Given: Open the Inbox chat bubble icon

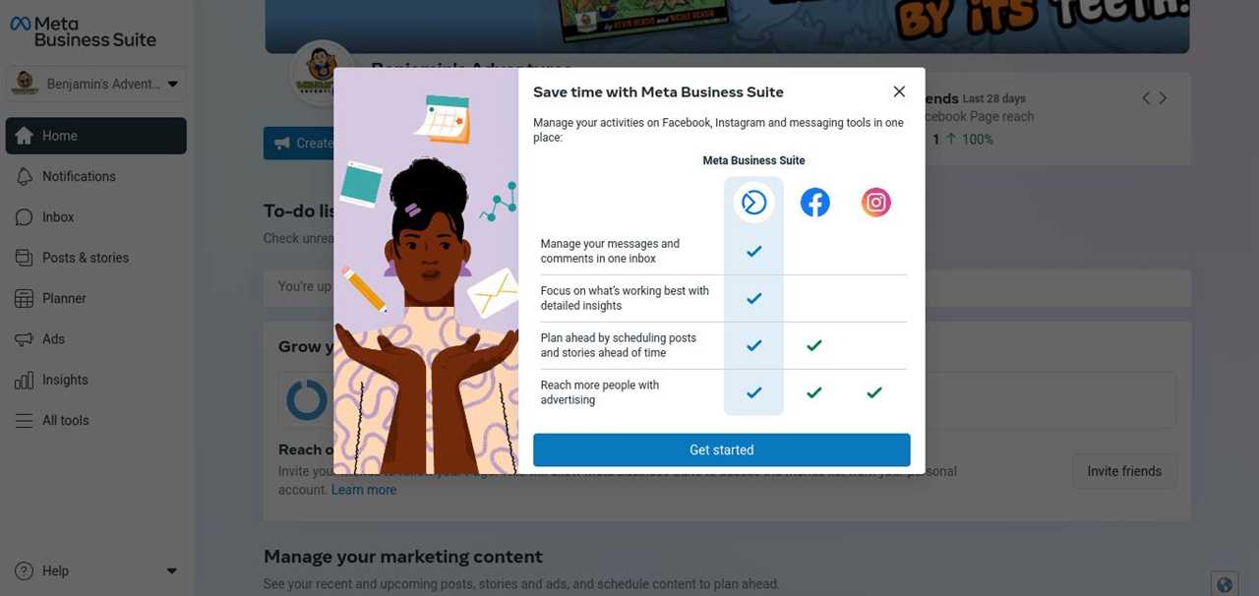Looking at the screenshot, I should [25, 217].
